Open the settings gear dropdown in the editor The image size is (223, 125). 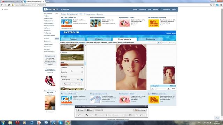[x=159, y=43]
